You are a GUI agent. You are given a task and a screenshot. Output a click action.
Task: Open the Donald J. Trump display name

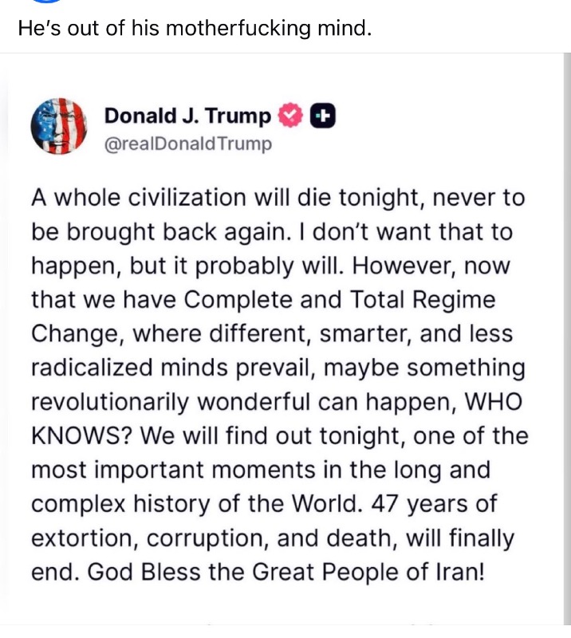click(187, 116)
